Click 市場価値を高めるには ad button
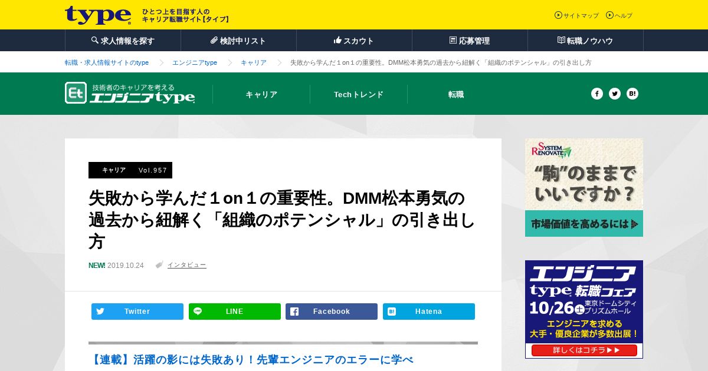 pos(584,224)
